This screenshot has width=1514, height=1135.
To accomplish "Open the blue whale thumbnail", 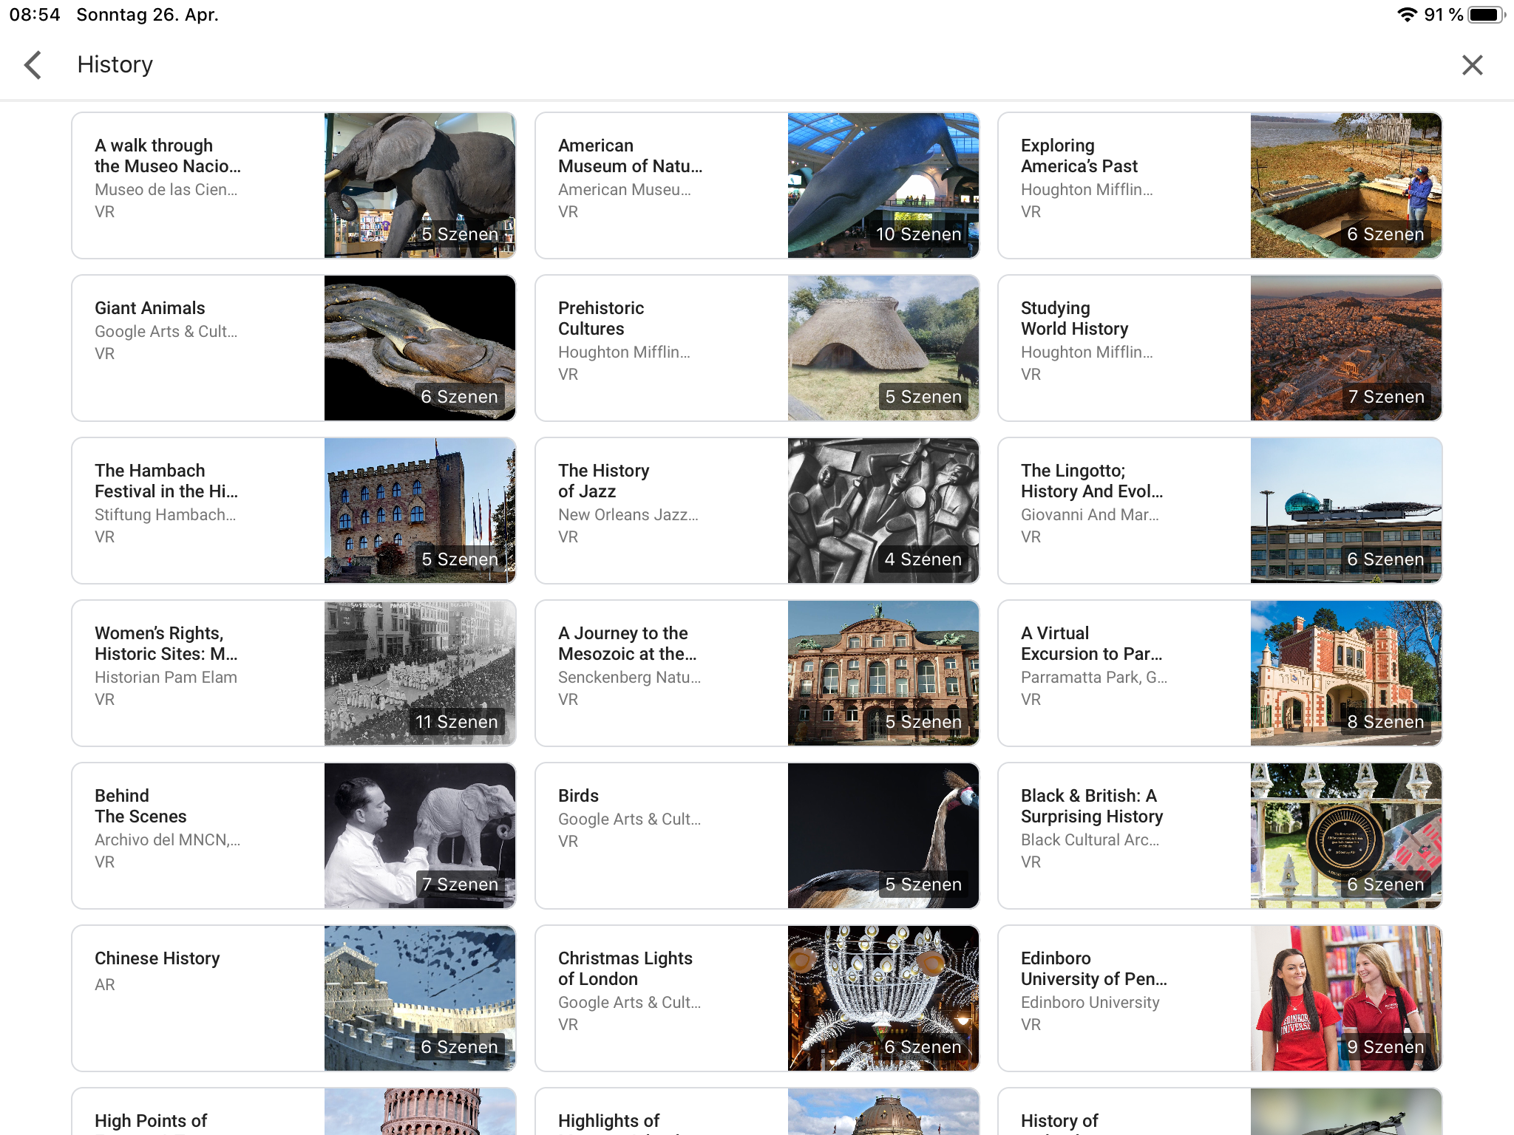I will (x=883, y=185).
